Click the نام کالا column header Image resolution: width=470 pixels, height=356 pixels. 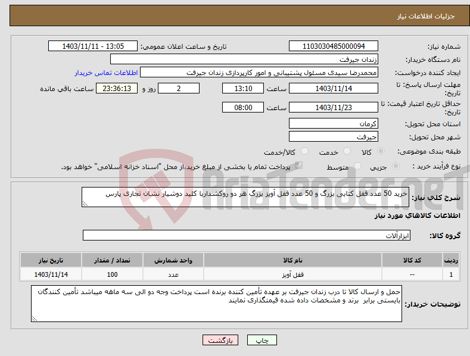pos(293,260)
